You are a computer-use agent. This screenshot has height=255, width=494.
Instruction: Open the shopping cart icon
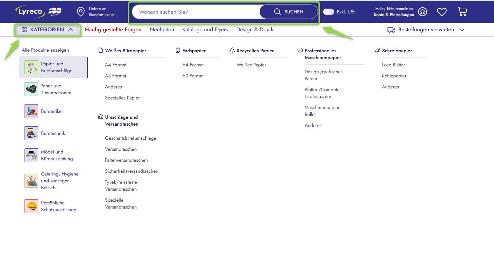pos(462,12)
